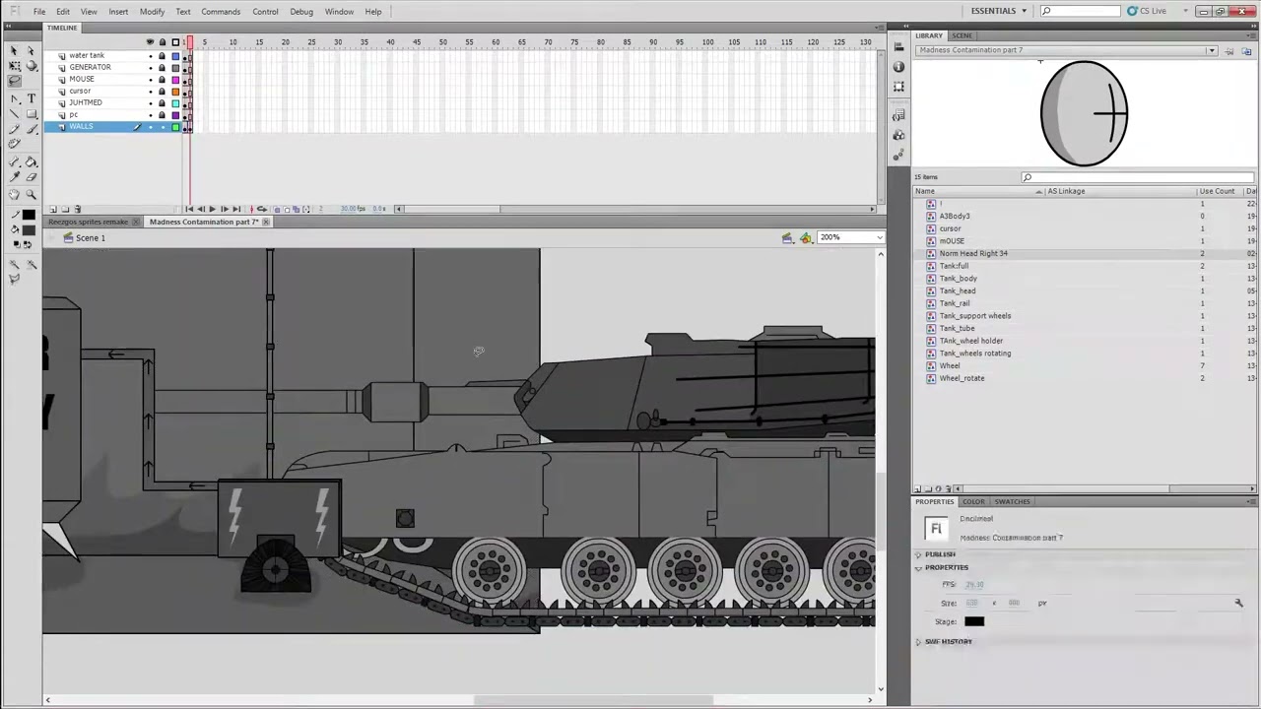Image resolution: width=1261 pixels, height=709 pixels.
Task: Click the New Layer icon below layers
Action: click(x=53, y=209)
